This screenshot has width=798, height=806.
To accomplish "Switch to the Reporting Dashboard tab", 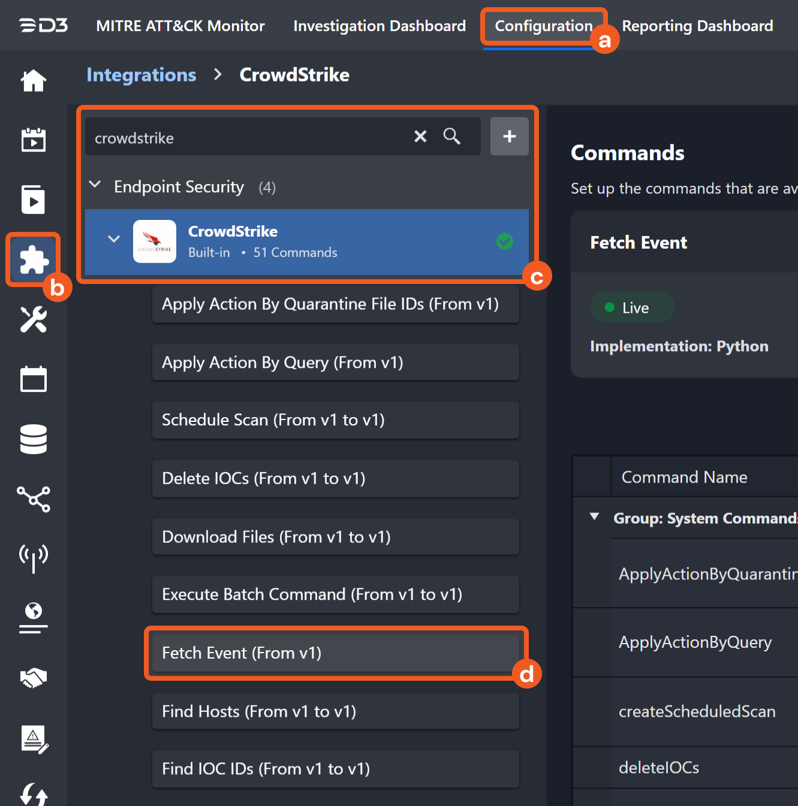I will (x=697, y=25).
